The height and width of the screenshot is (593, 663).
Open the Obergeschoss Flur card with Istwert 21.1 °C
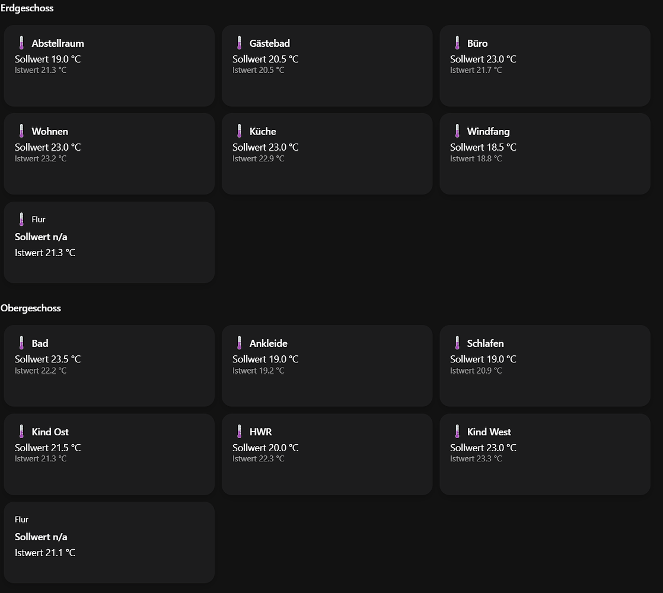[109, 543]
